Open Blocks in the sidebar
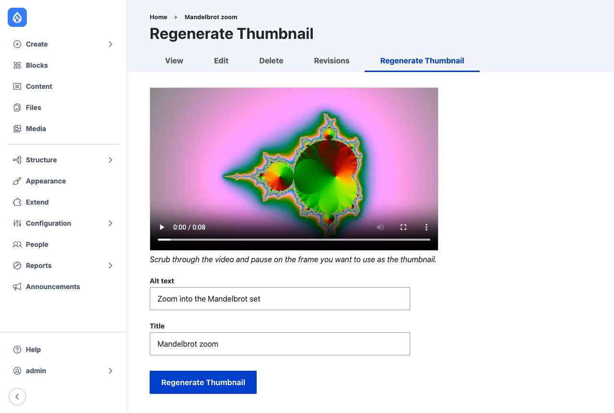The image size is (614, 413). pyautogui.click(x=63, y=65)
